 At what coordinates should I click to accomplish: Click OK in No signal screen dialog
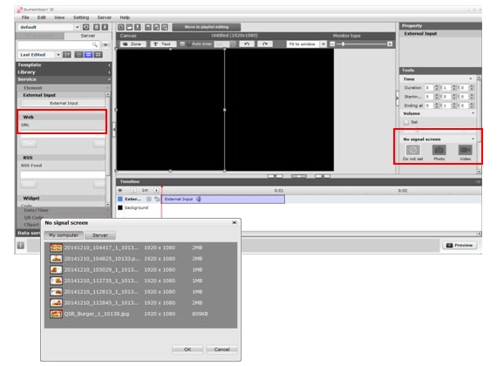click(x=187, y=349)
